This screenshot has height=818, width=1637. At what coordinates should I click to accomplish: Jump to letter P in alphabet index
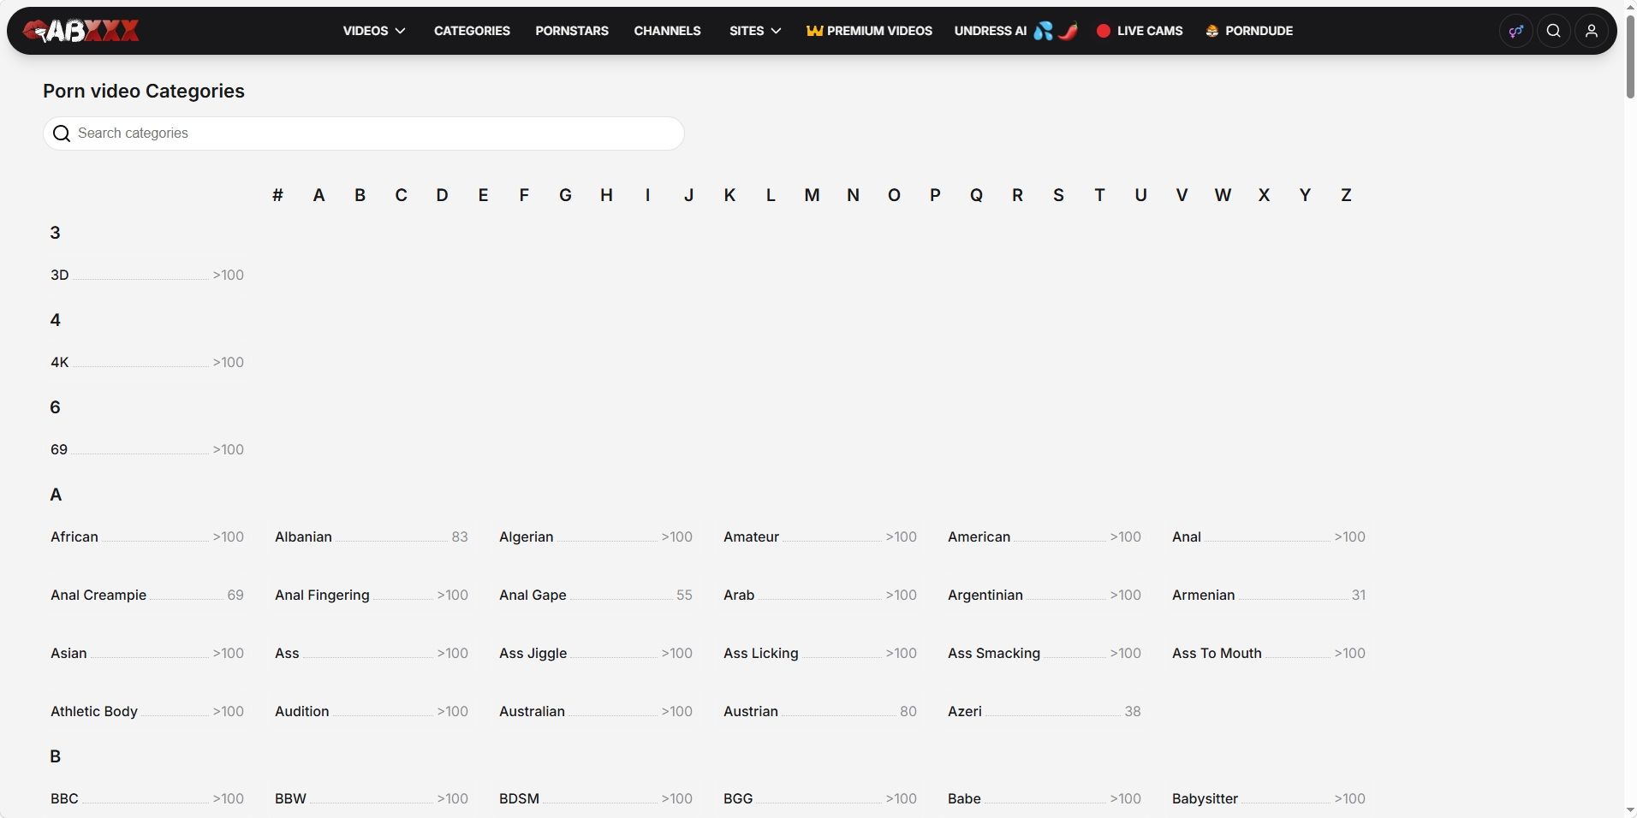tap(935, 195)
